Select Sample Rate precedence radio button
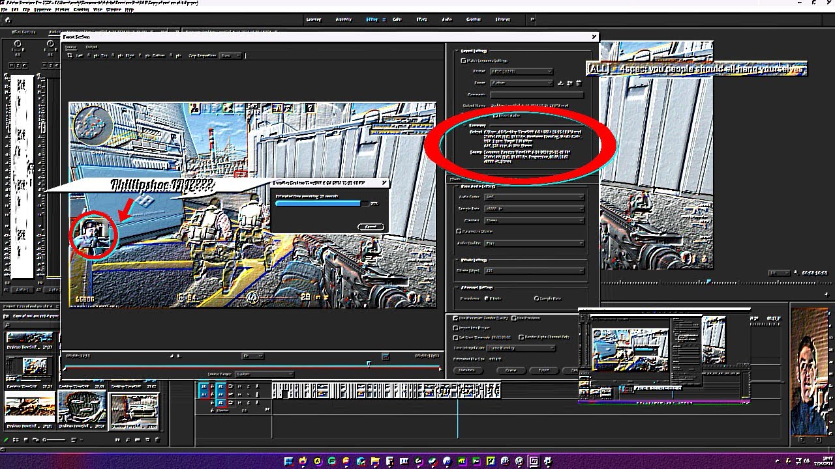This screenshot has width=835, height=469. click(x=537, y=298)
